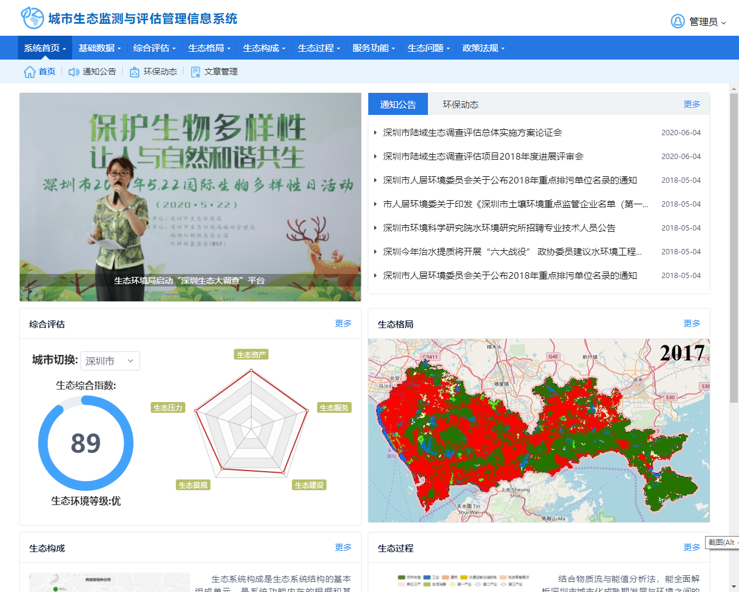Open the 深圳市 city switch dropdown
The width and height of the screenshot is (739, 592).
110,361
